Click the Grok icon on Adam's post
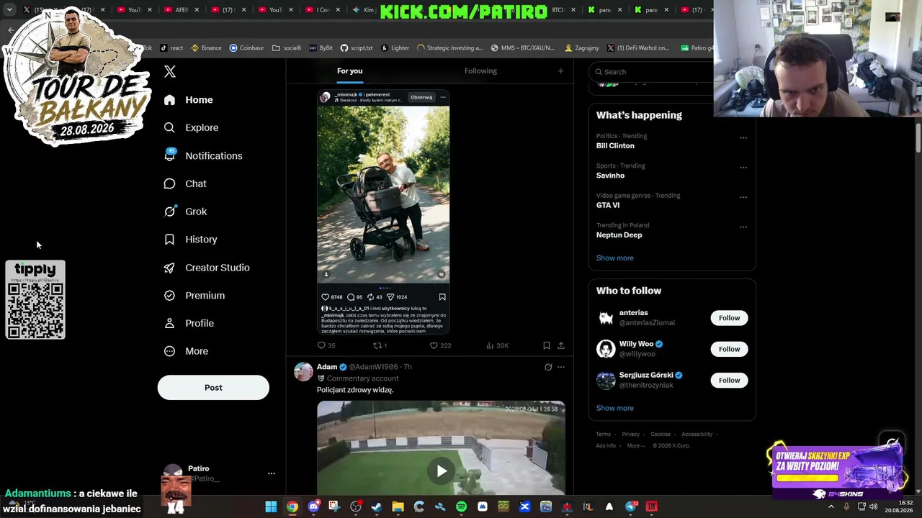 coord(548,367)
